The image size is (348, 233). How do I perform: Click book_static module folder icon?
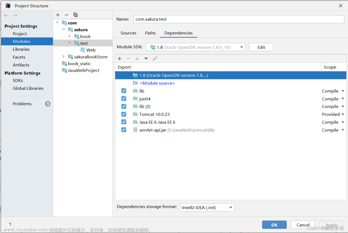coord(65,63)
